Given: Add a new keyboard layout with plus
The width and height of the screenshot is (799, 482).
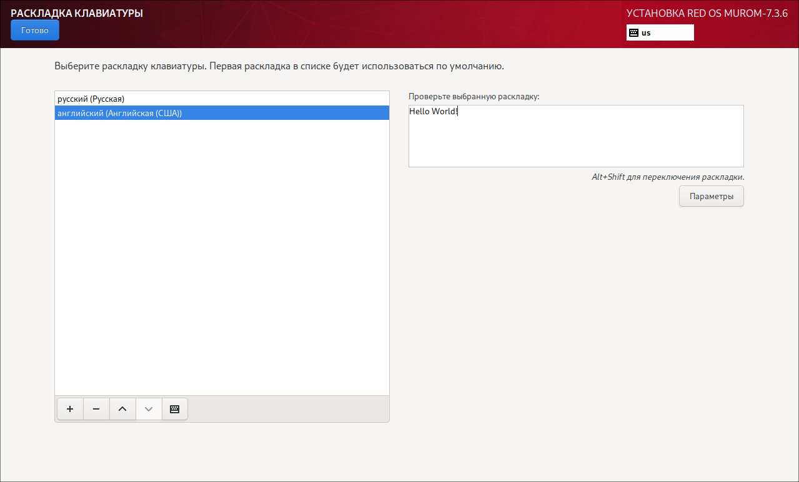Looking at the screenshot, I should [70, 409].
